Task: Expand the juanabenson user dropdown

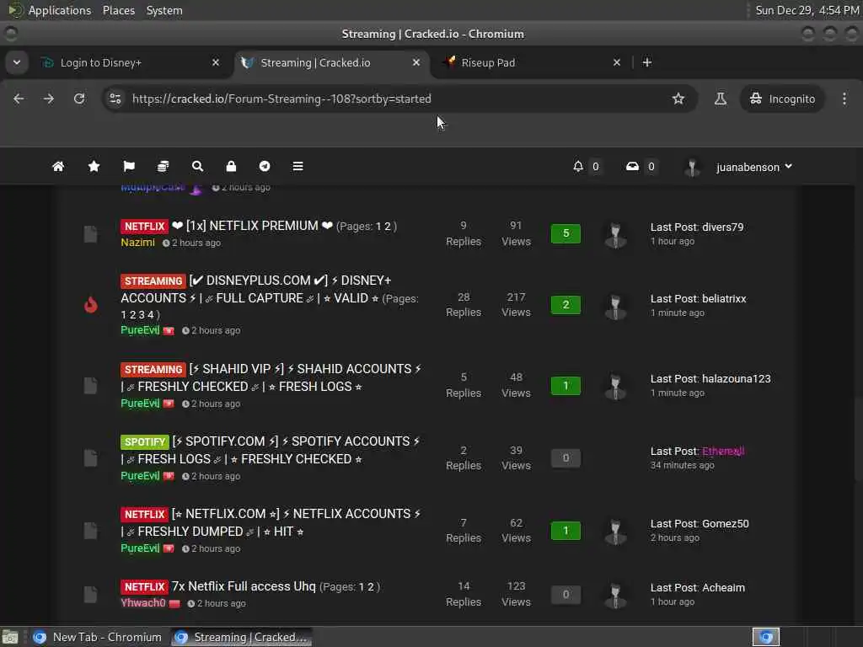Action: (x=754, y=167)
